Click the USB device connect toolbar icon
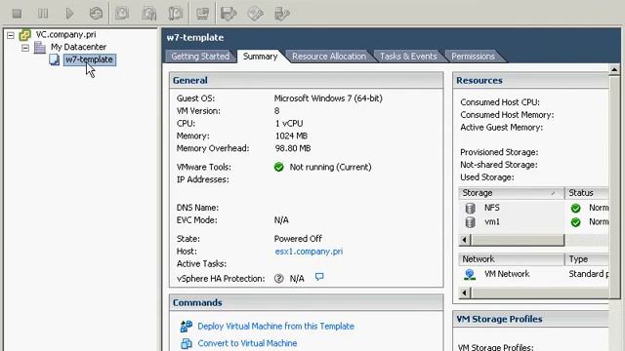Image resolution: width=625 pixels, height=351 pixels. [x=282, y=14]
